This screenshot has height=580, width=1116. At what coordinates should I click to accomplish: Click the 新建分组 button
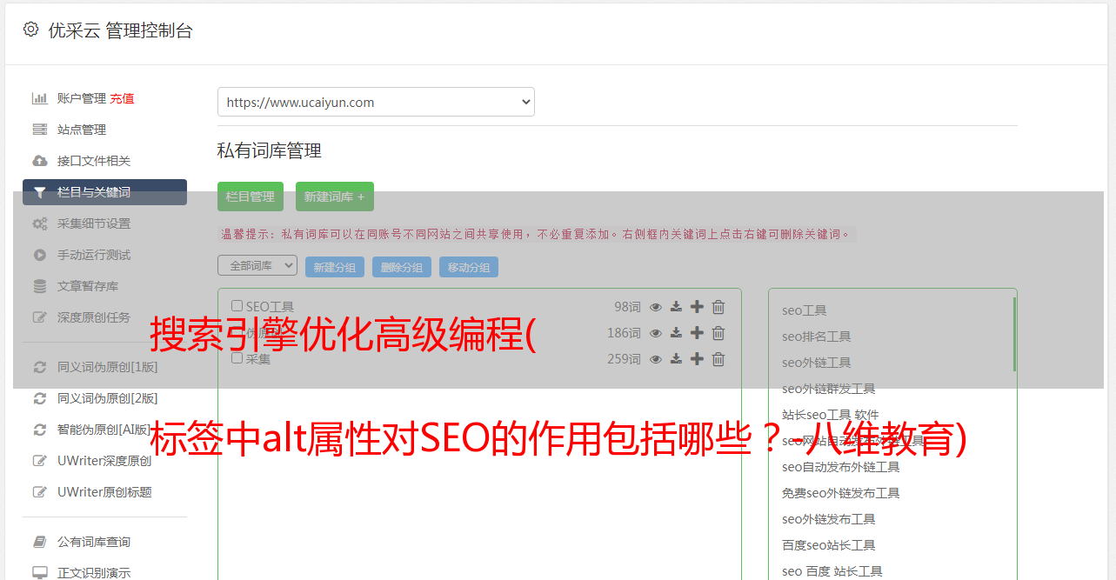[x=335, y=267]
